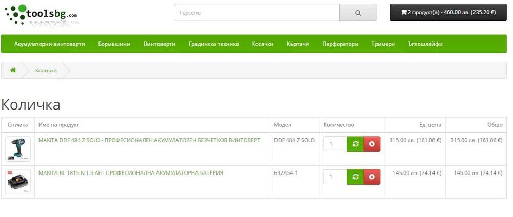Click the Makita battery thumbnail image

click(x=18, y=182)
